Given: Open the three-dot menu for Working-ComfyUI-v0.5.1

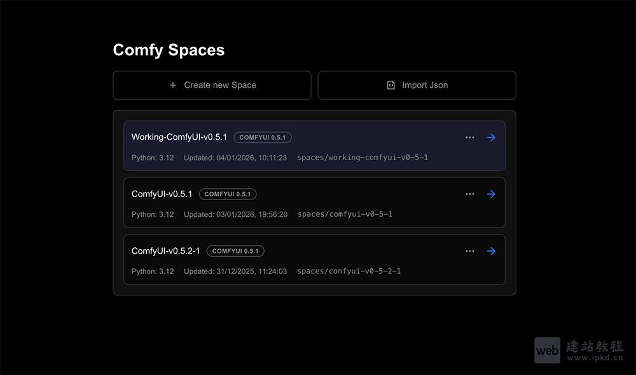Looking at the screenshot, I should (x=470, y=137).
